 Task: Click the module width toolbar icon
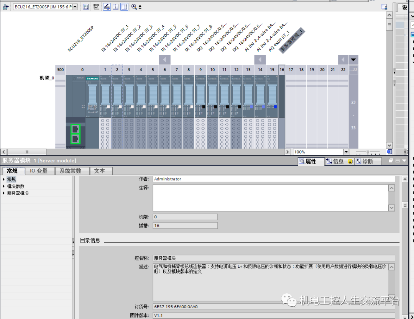pos(86,7)
